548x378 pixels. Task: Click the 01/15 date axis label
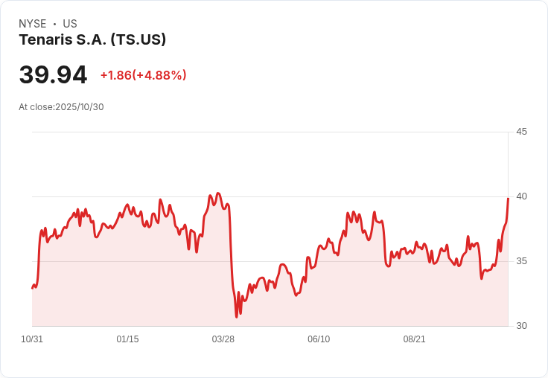(127, 339)
